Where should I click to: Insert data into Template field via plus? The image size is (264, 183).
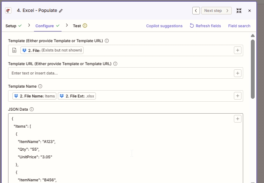(x=238, y=50)
